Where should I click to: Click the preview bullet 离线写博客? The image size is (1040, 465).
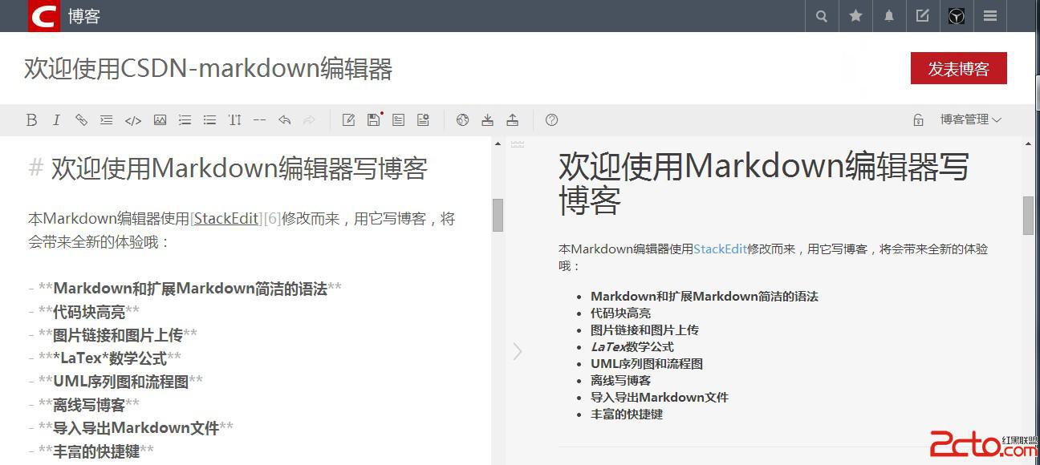[620, 381]
